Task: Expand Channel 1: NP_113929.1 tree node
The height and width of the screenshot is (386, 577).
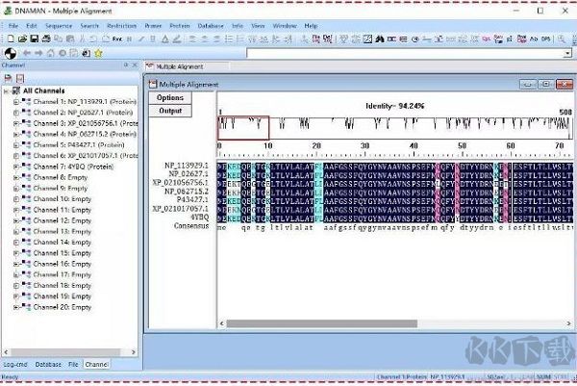Action: pos(16,101)
